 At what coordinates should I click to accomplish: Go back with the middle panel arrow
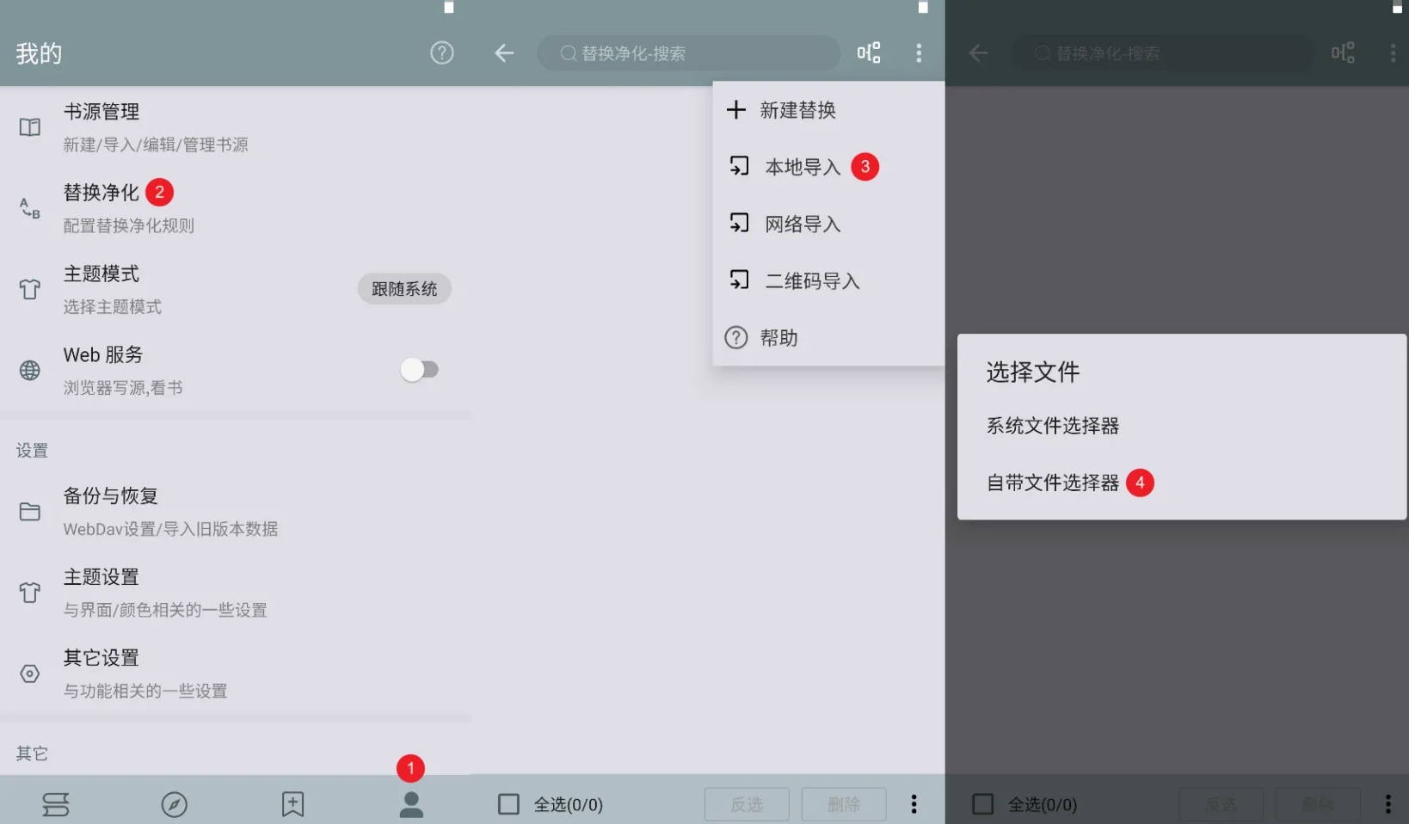tap(504, 53)
